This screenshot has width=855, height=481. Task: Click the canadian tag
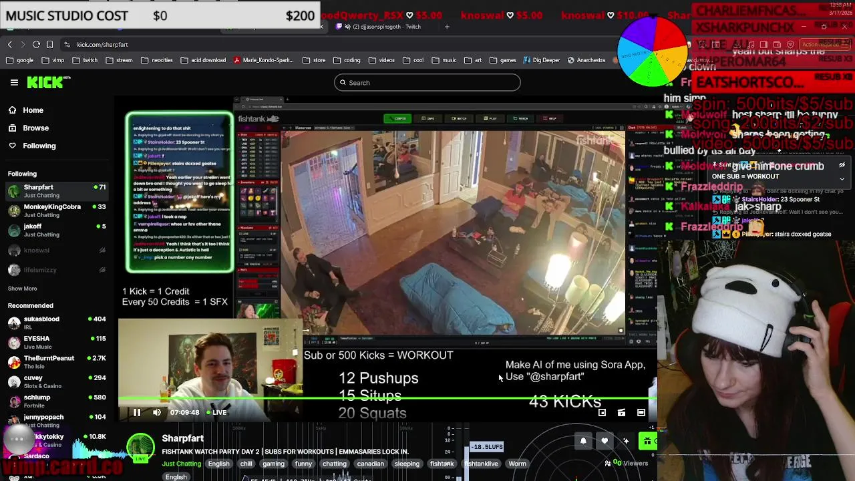point(370,464)
